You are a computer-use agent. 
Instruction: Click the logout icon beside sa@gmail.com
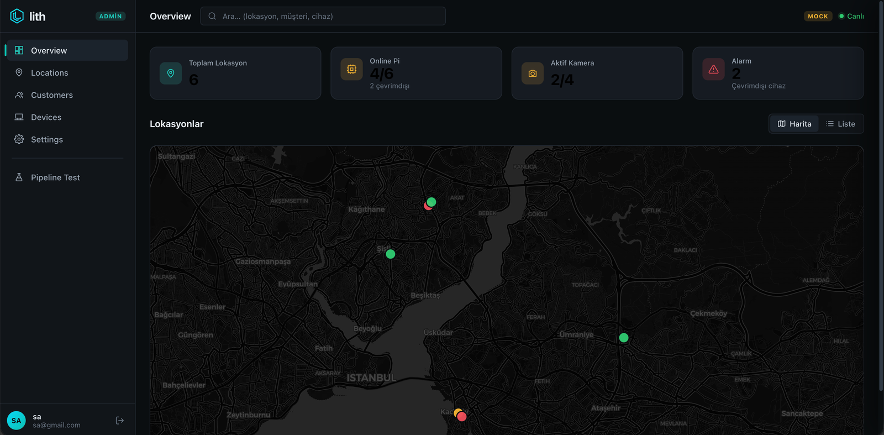coord(119,421)
